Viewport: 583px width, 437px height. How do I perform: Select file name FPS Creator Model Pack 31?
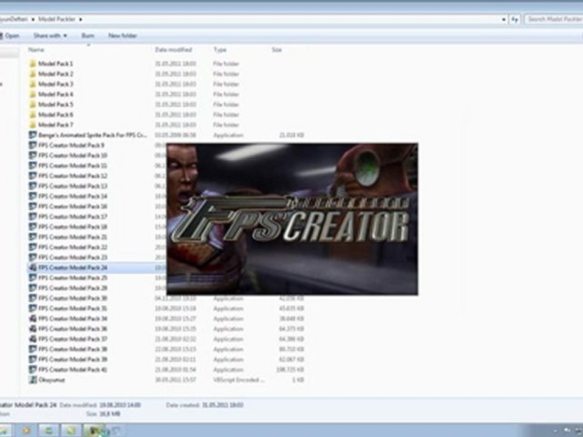click(x=72, y=308)
